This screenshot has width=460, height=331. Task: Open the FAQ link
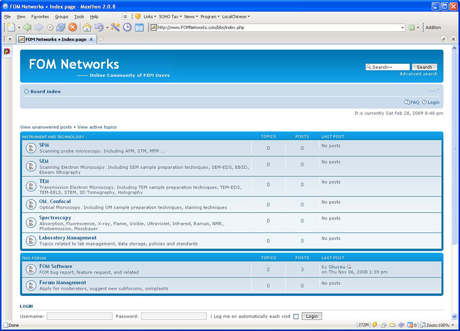point(411,102)
